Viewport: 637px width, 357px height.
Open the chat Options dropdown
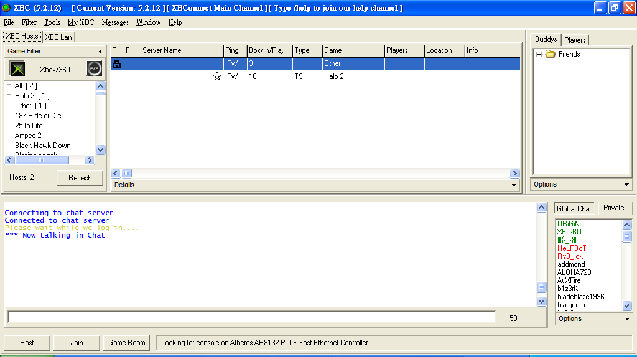tap(626, 319)
